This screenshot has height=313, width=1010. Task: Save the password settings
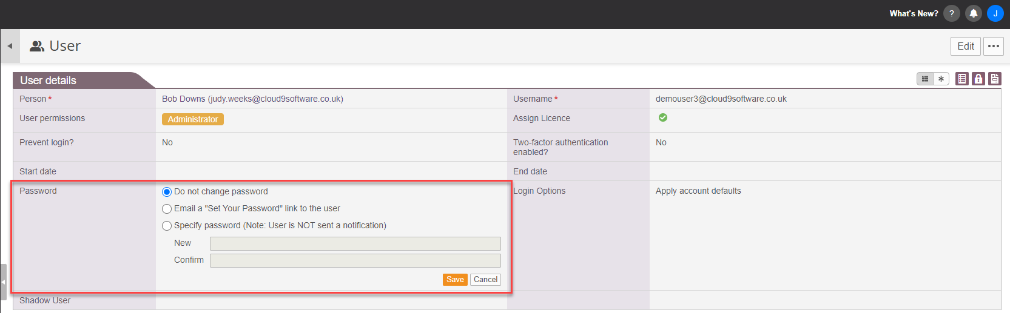(455, 279)
